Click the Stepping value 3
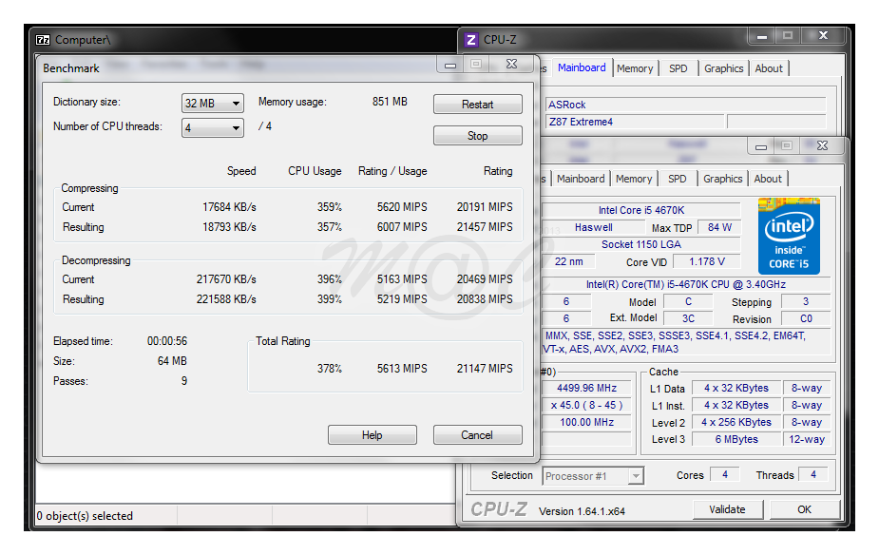 [806, 301]
